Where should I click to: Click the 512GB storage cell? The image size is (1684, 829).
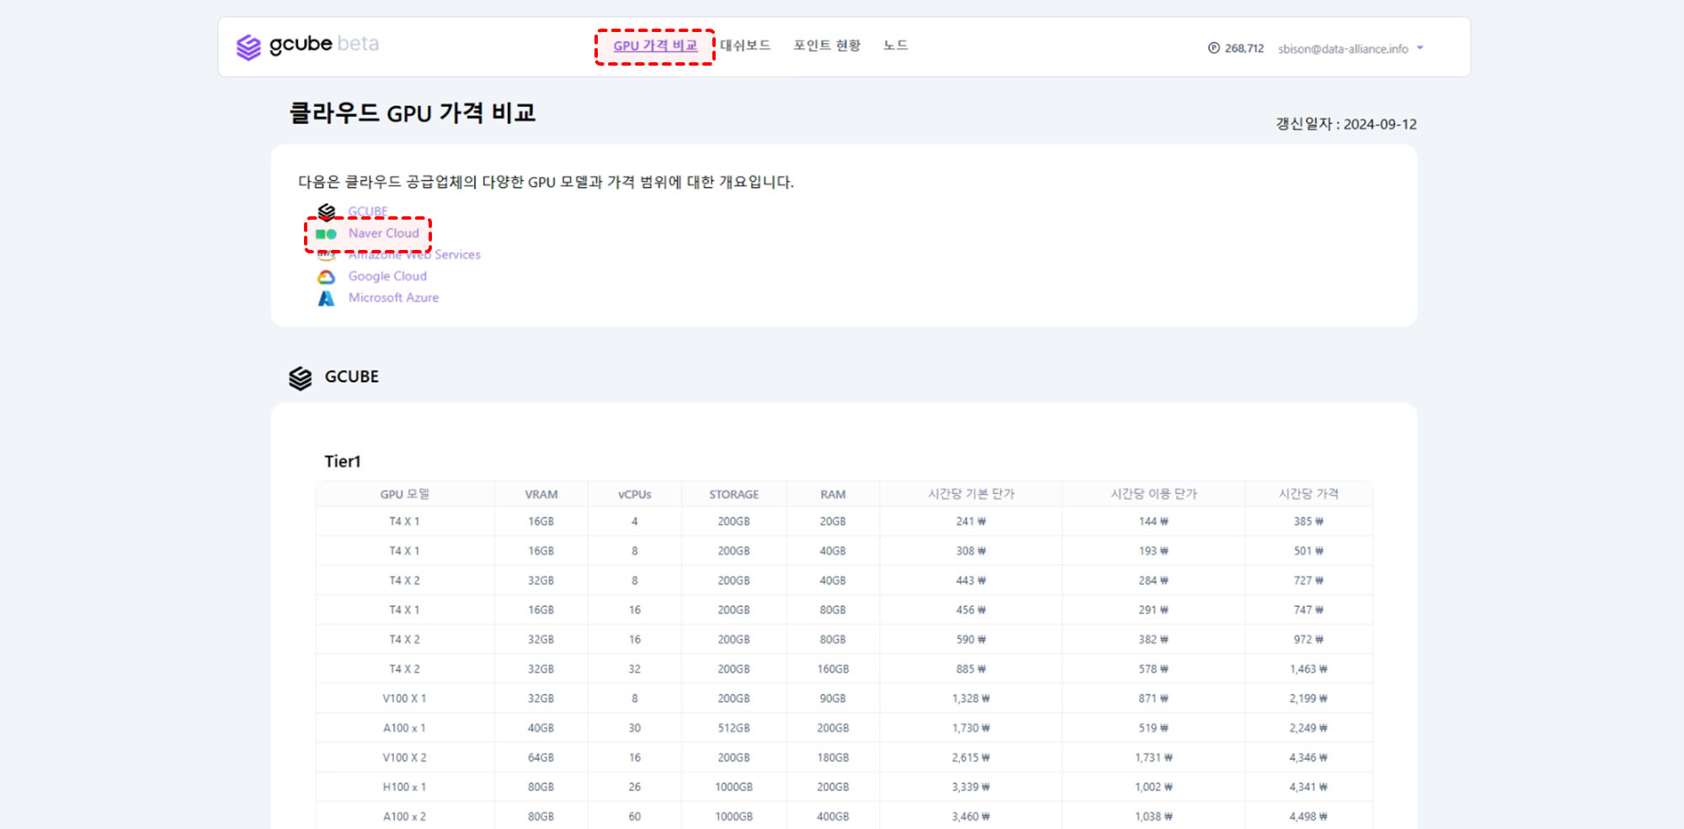734,728
